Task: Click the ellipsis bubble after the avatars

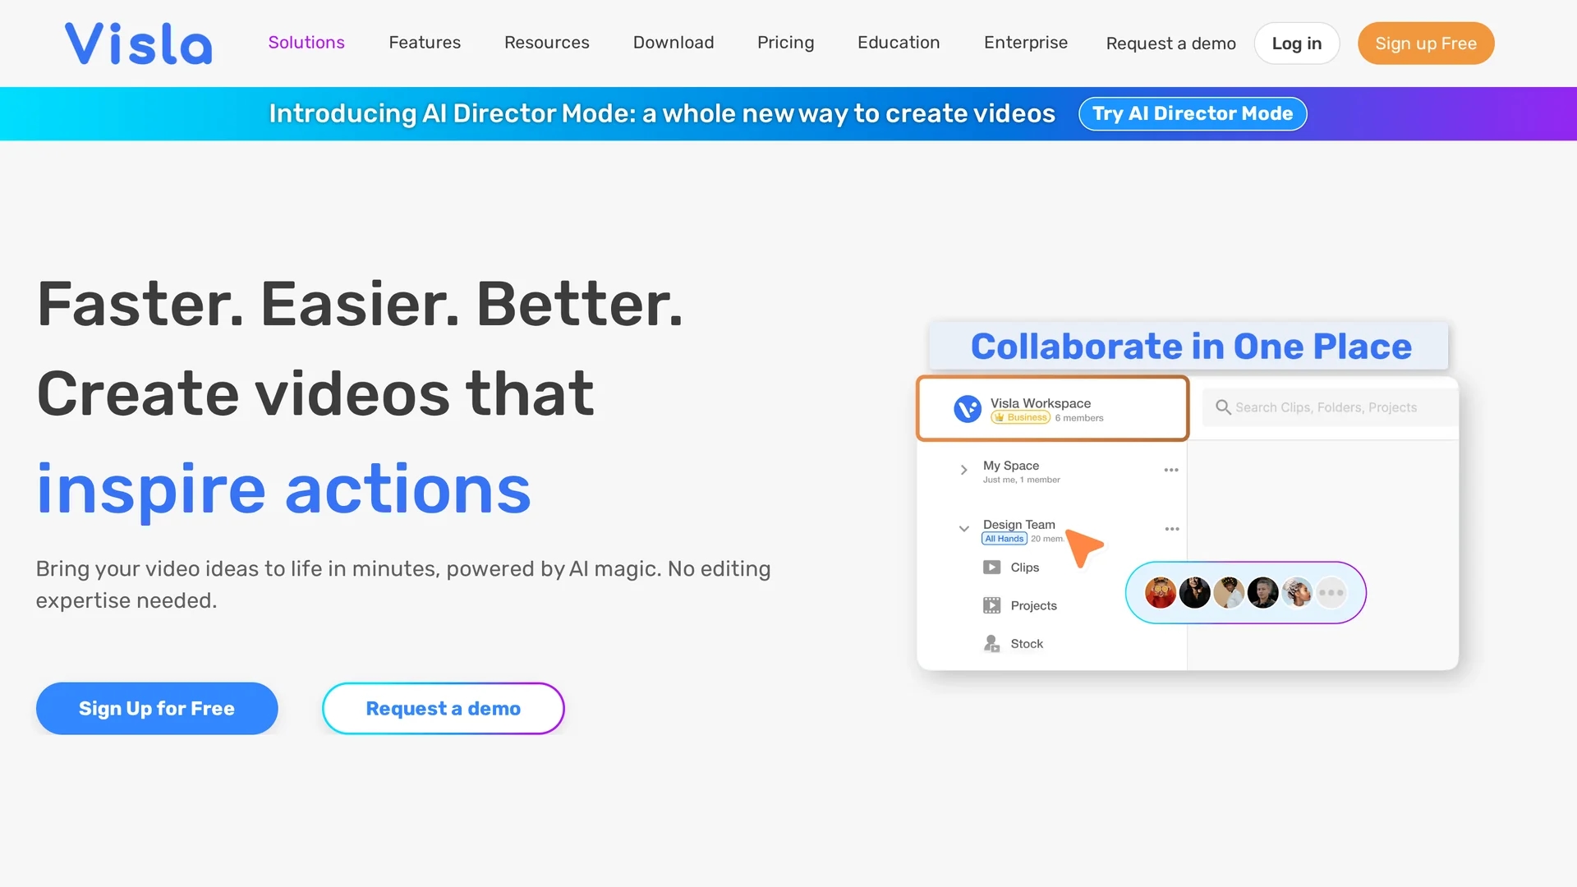Action: [1331, 592]
